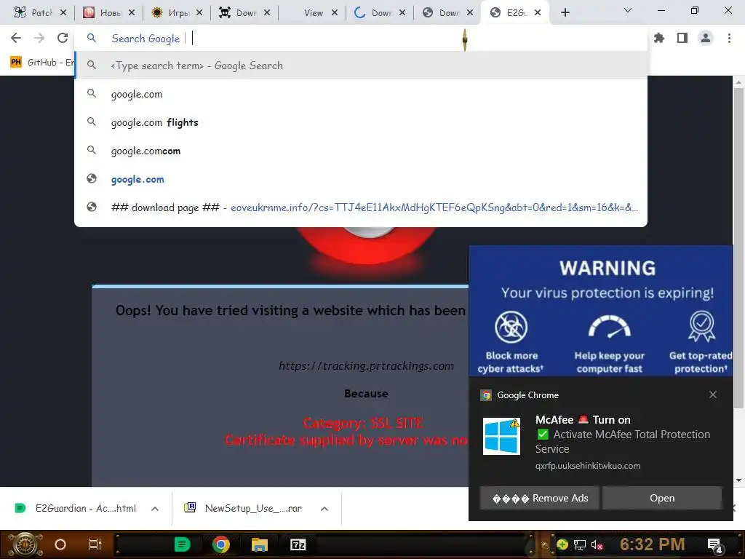Image resolution: width=745 pixels, height=559 pixels.
Task: Open the green chat app in the taskbar
Action: click(183, 544)
